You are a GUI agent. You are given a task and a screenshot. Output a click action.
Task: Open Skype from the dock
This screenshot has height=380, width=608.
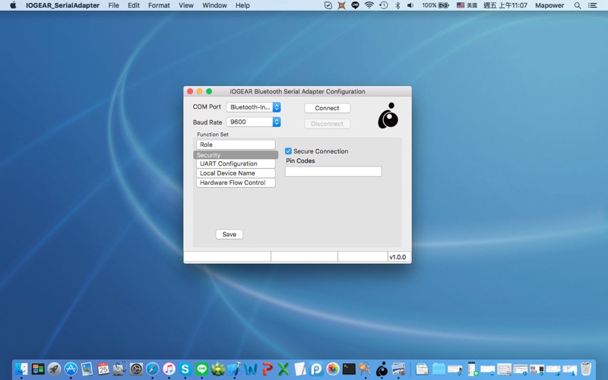[185, 369]
